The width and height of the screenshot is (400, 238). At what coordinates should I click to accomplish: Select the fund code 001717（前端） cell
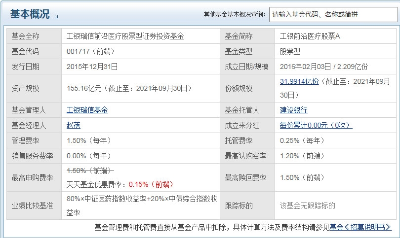(x=89, y=51)
